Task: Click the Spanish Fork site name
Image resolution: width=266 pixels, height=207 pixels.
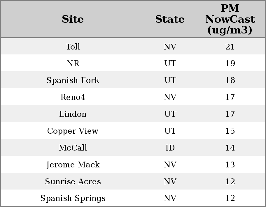Action: (73, 80)
